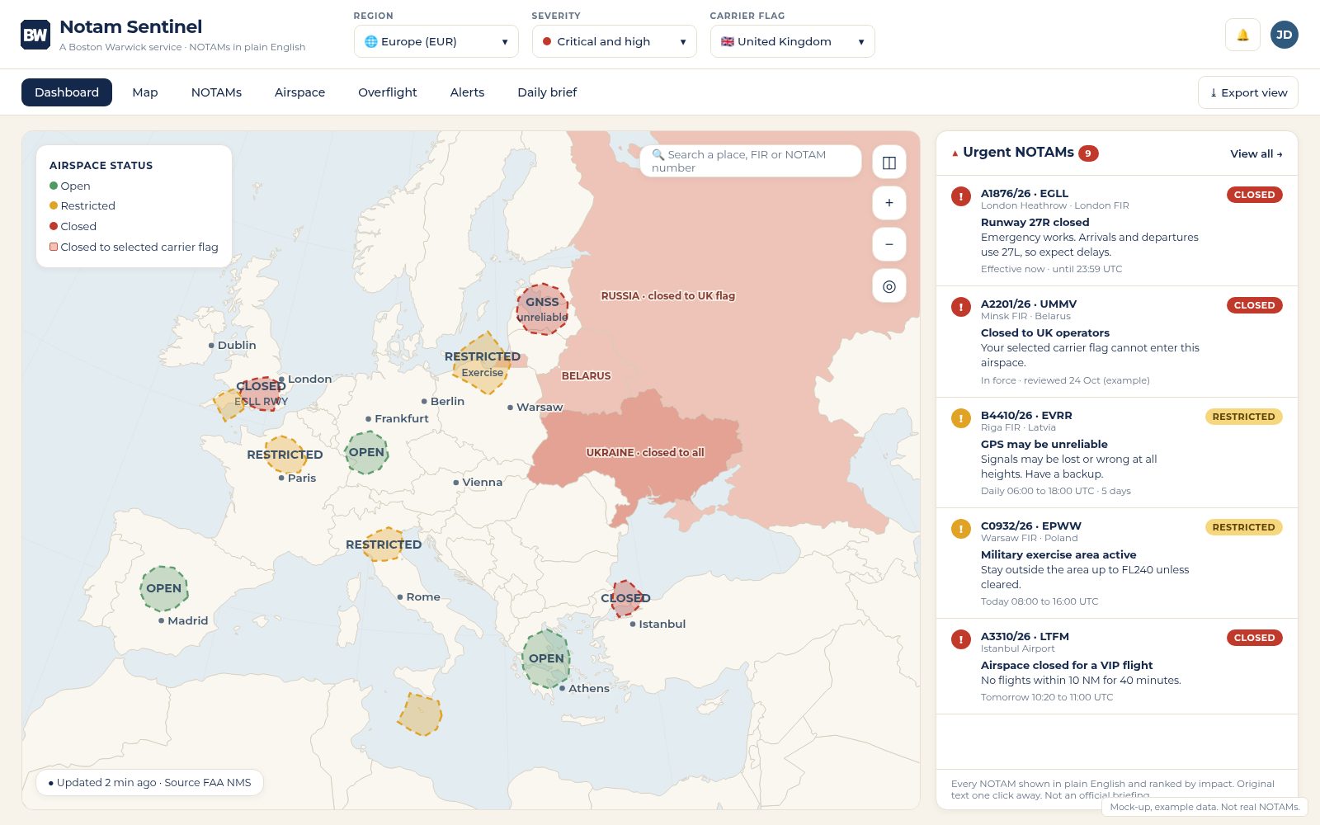Select the GNSS unreliable zone marker
The image size is (1320, 825).
[x=542, y=309]
